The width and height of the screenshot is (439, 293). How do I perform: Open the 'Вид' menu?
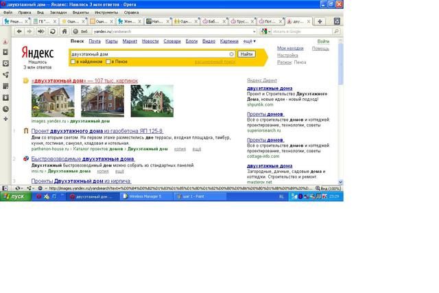click(40, 12)
